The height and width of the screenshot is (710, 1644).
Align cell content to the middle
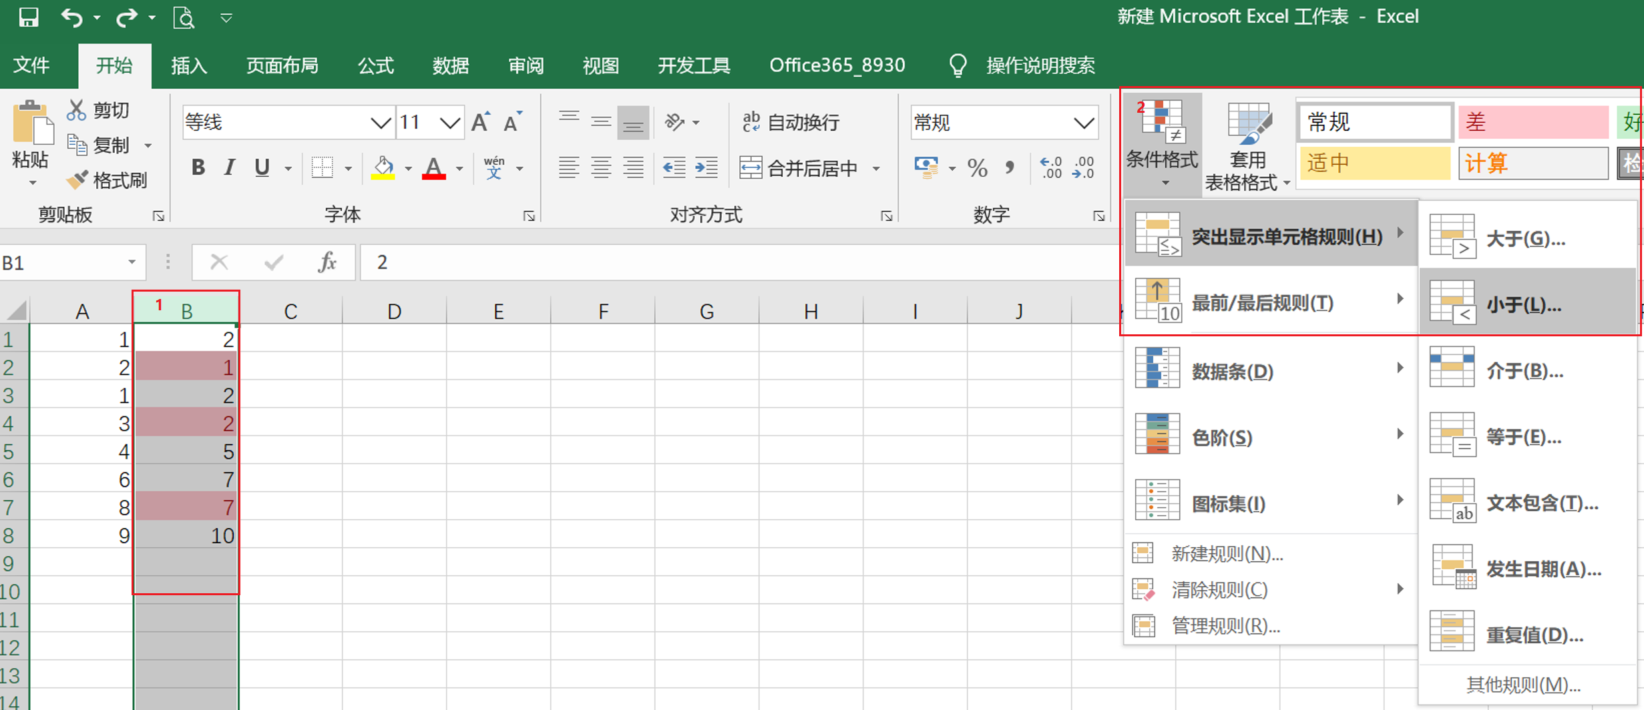coord(601,122)
